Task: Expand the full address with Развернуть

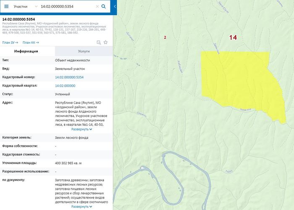Action: [81, 129]
